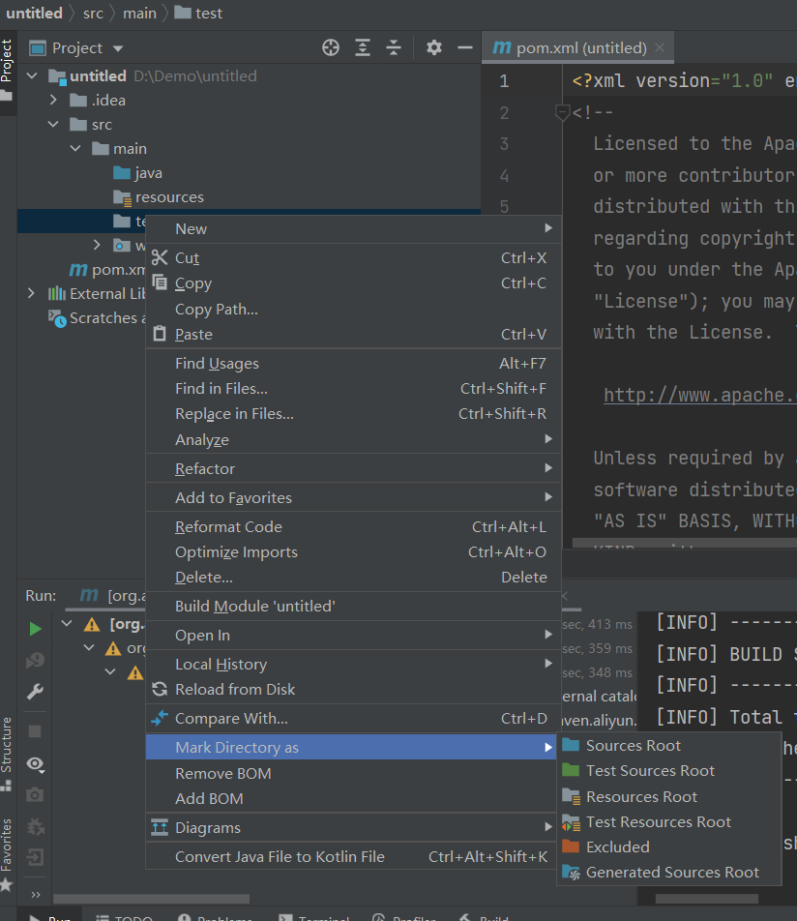
Task: Open the http://www.apache link in editor
Action: tap(700, 395)
